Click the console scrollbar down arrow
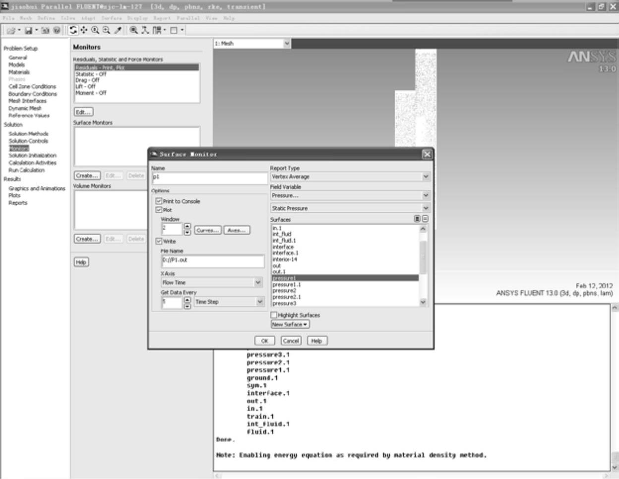Screen dimensions: 619x479 (615, 467)
